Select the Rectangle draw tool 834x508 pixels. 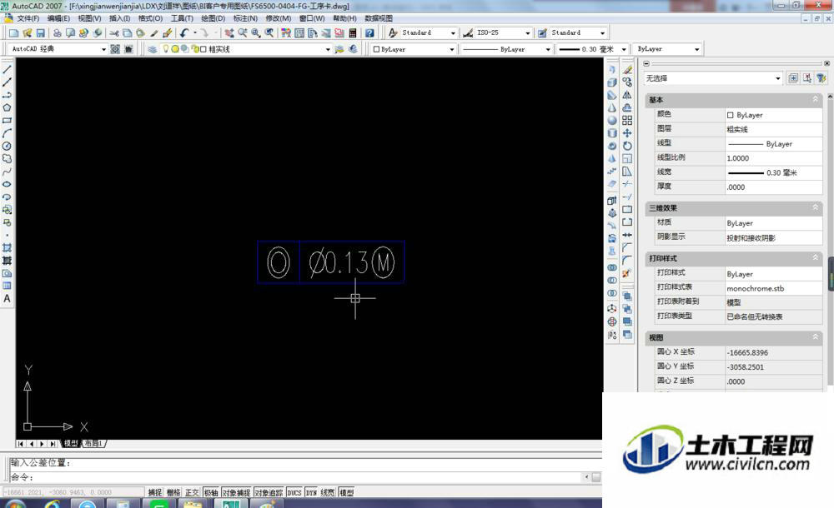click(7, 121)
